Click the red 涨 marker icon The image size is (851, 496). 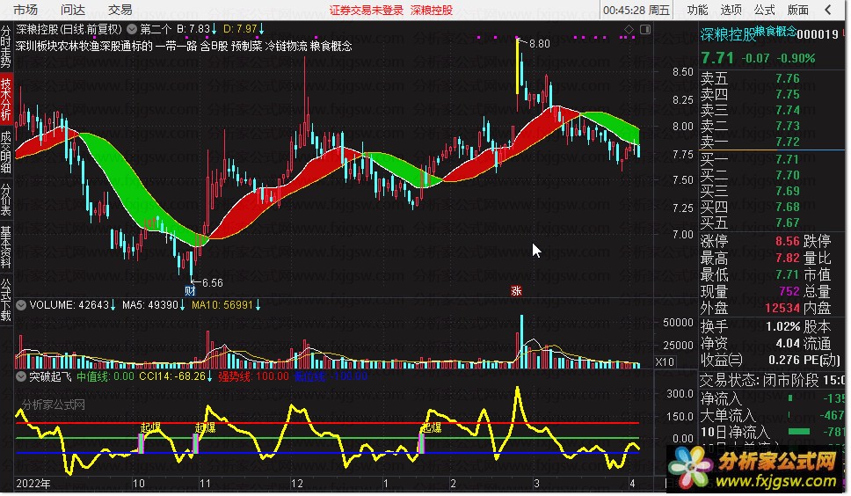[516, 291]
